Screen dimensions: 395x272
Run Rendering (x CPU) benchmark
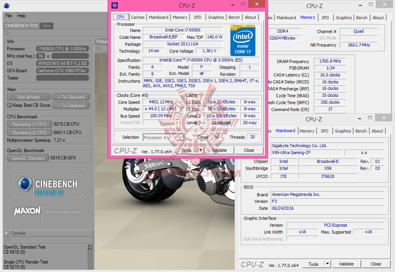pos(30,133)
